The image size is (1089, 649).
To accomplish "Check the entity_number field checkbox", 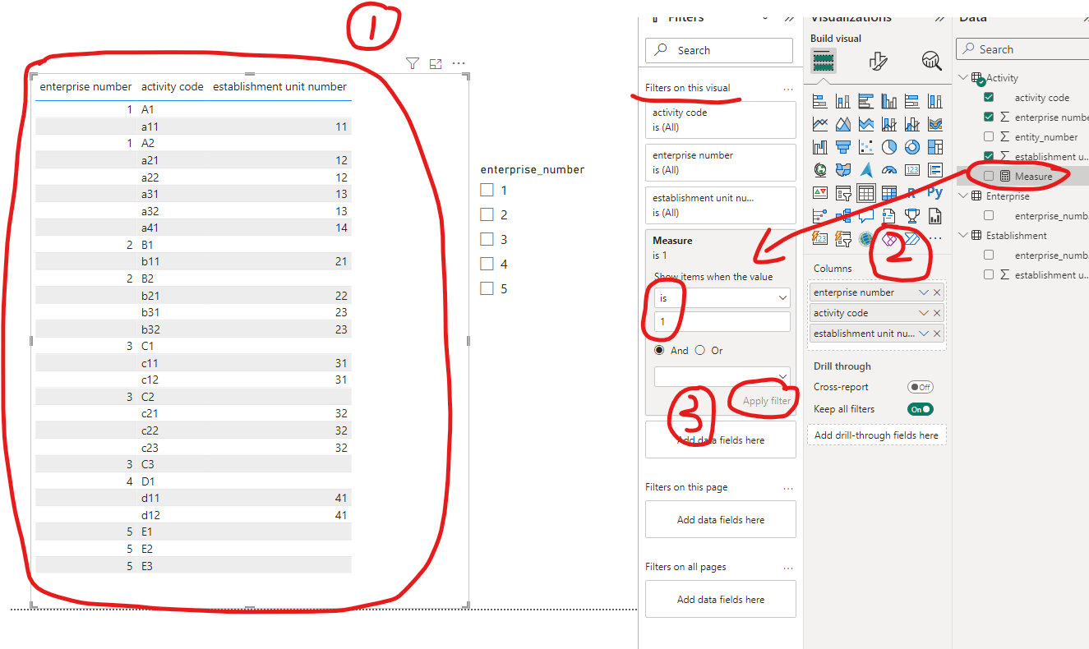I will [989, 136].
